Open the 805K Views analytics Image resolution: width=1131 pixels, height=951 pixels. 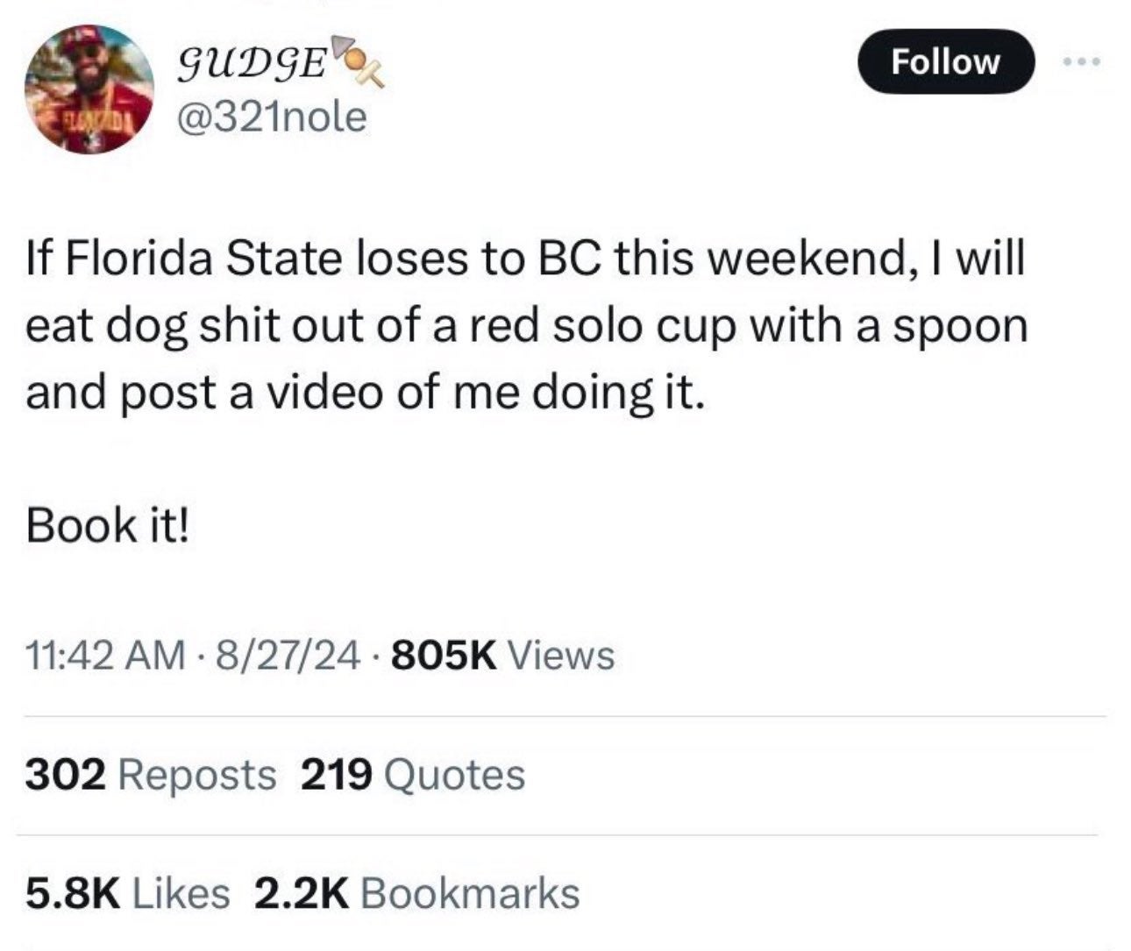pyautogui.click(x=503, y=655)
